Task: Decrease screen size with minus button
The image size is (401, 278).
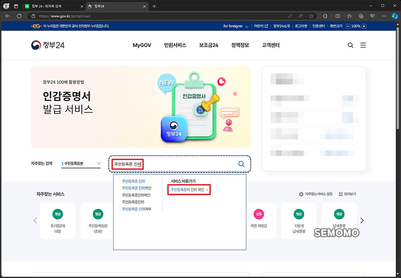Action: click(x=348, y=26)
